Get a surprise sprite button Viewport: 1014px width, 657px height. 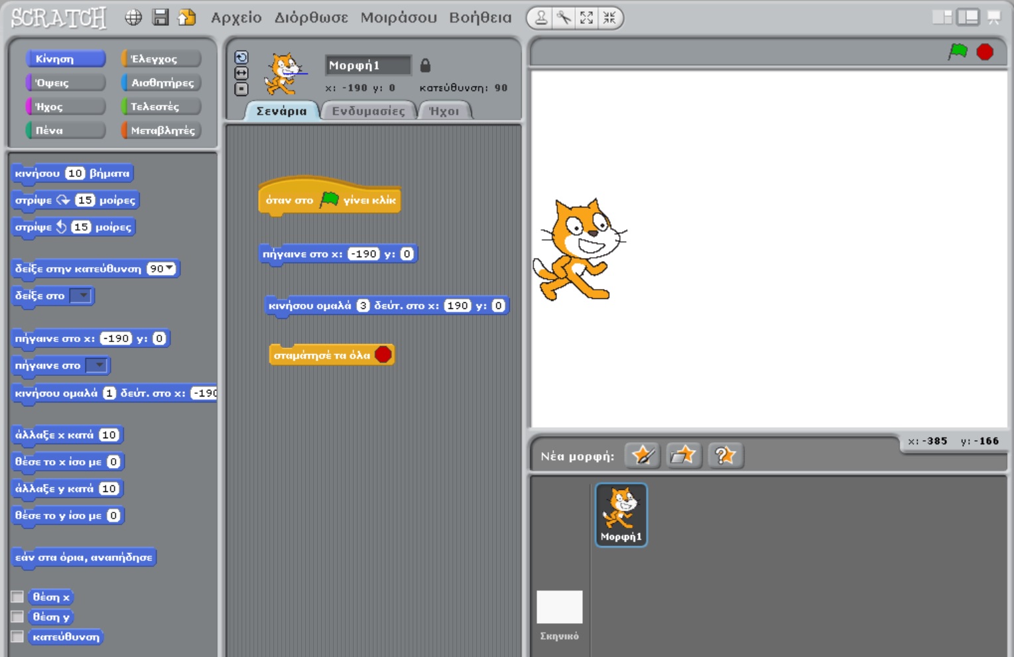pyautogui.click(x=726, y=455)
